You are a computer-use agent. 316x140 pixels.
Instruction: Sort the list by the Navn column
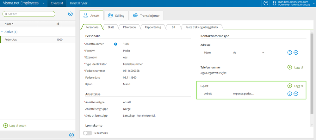coord(9,24)
